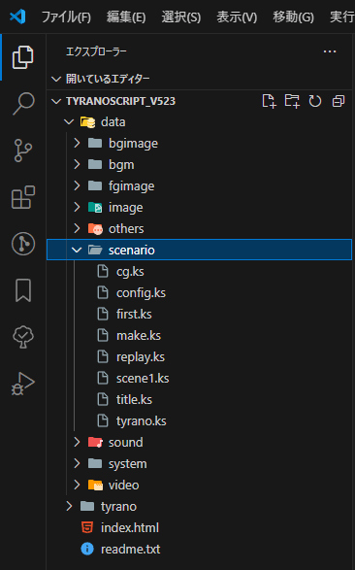Open the Search view in activity bar
The image size is (355, 570).
(23, 104)
